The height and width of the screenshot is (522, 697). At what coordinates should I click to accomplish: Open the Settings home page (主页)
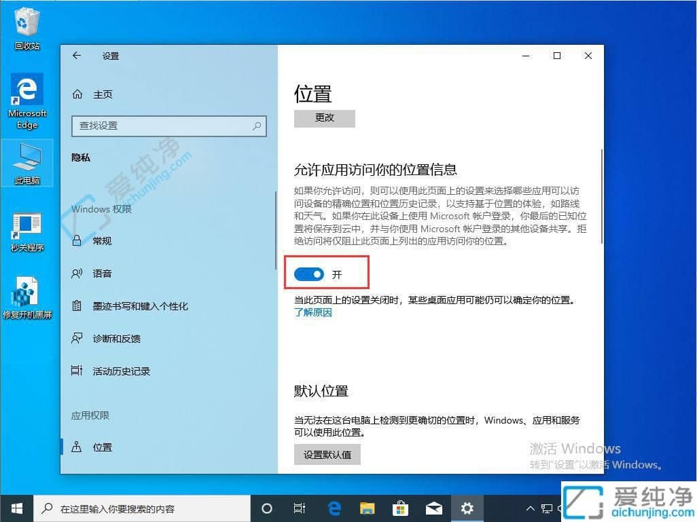tap(92, 94)
